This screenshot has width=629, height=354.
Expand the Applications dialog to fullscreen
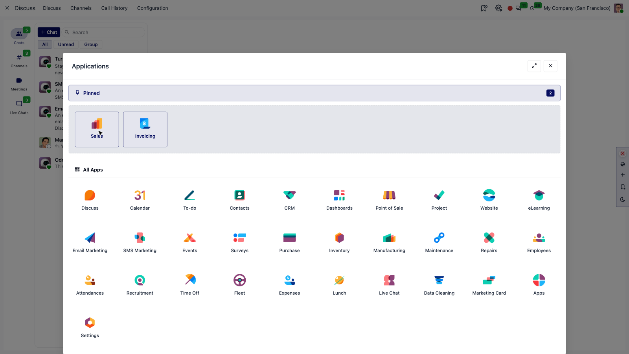pyautogui.click(x=534, y=66)
